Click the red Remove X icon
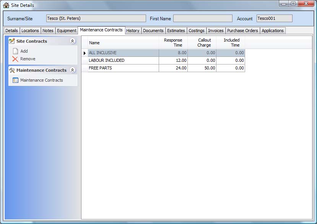The height and width of the screenshot is (224, 317). pyautogui.click(x=15, y=59)
